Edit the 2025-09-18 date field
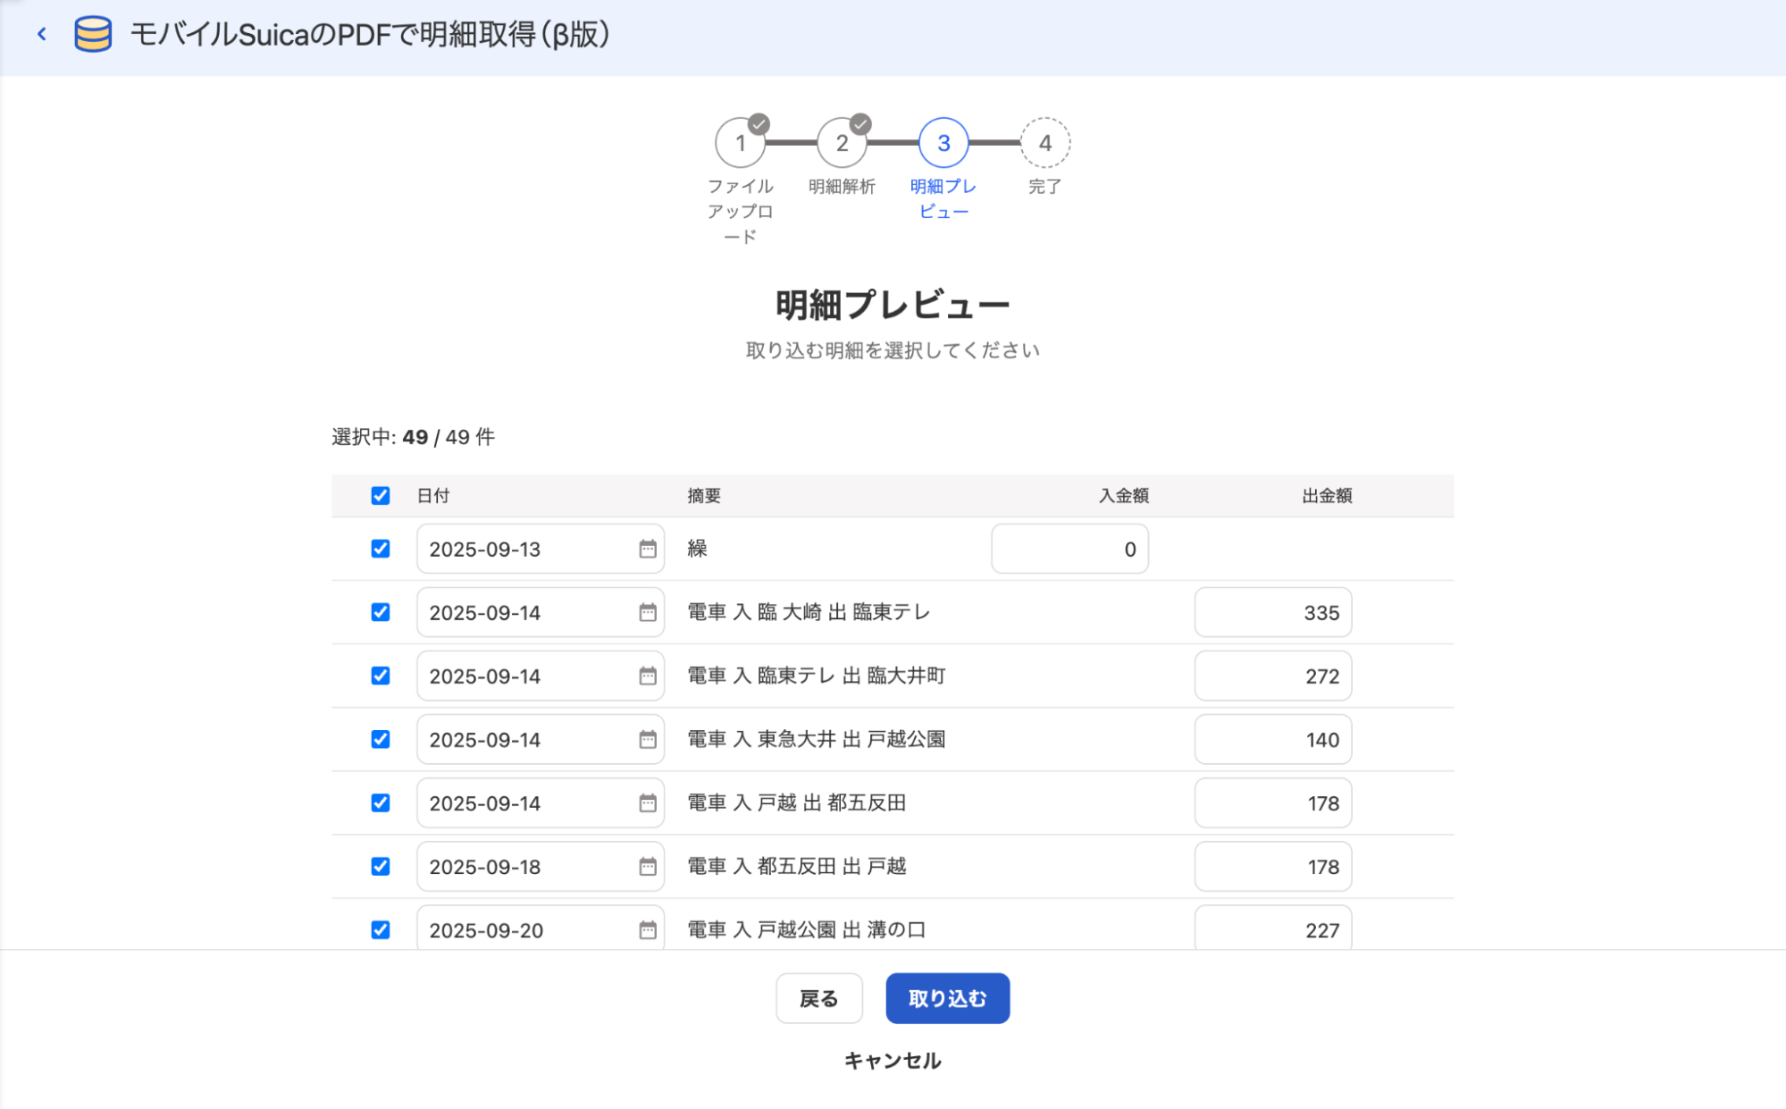 (x=540, y=866)
